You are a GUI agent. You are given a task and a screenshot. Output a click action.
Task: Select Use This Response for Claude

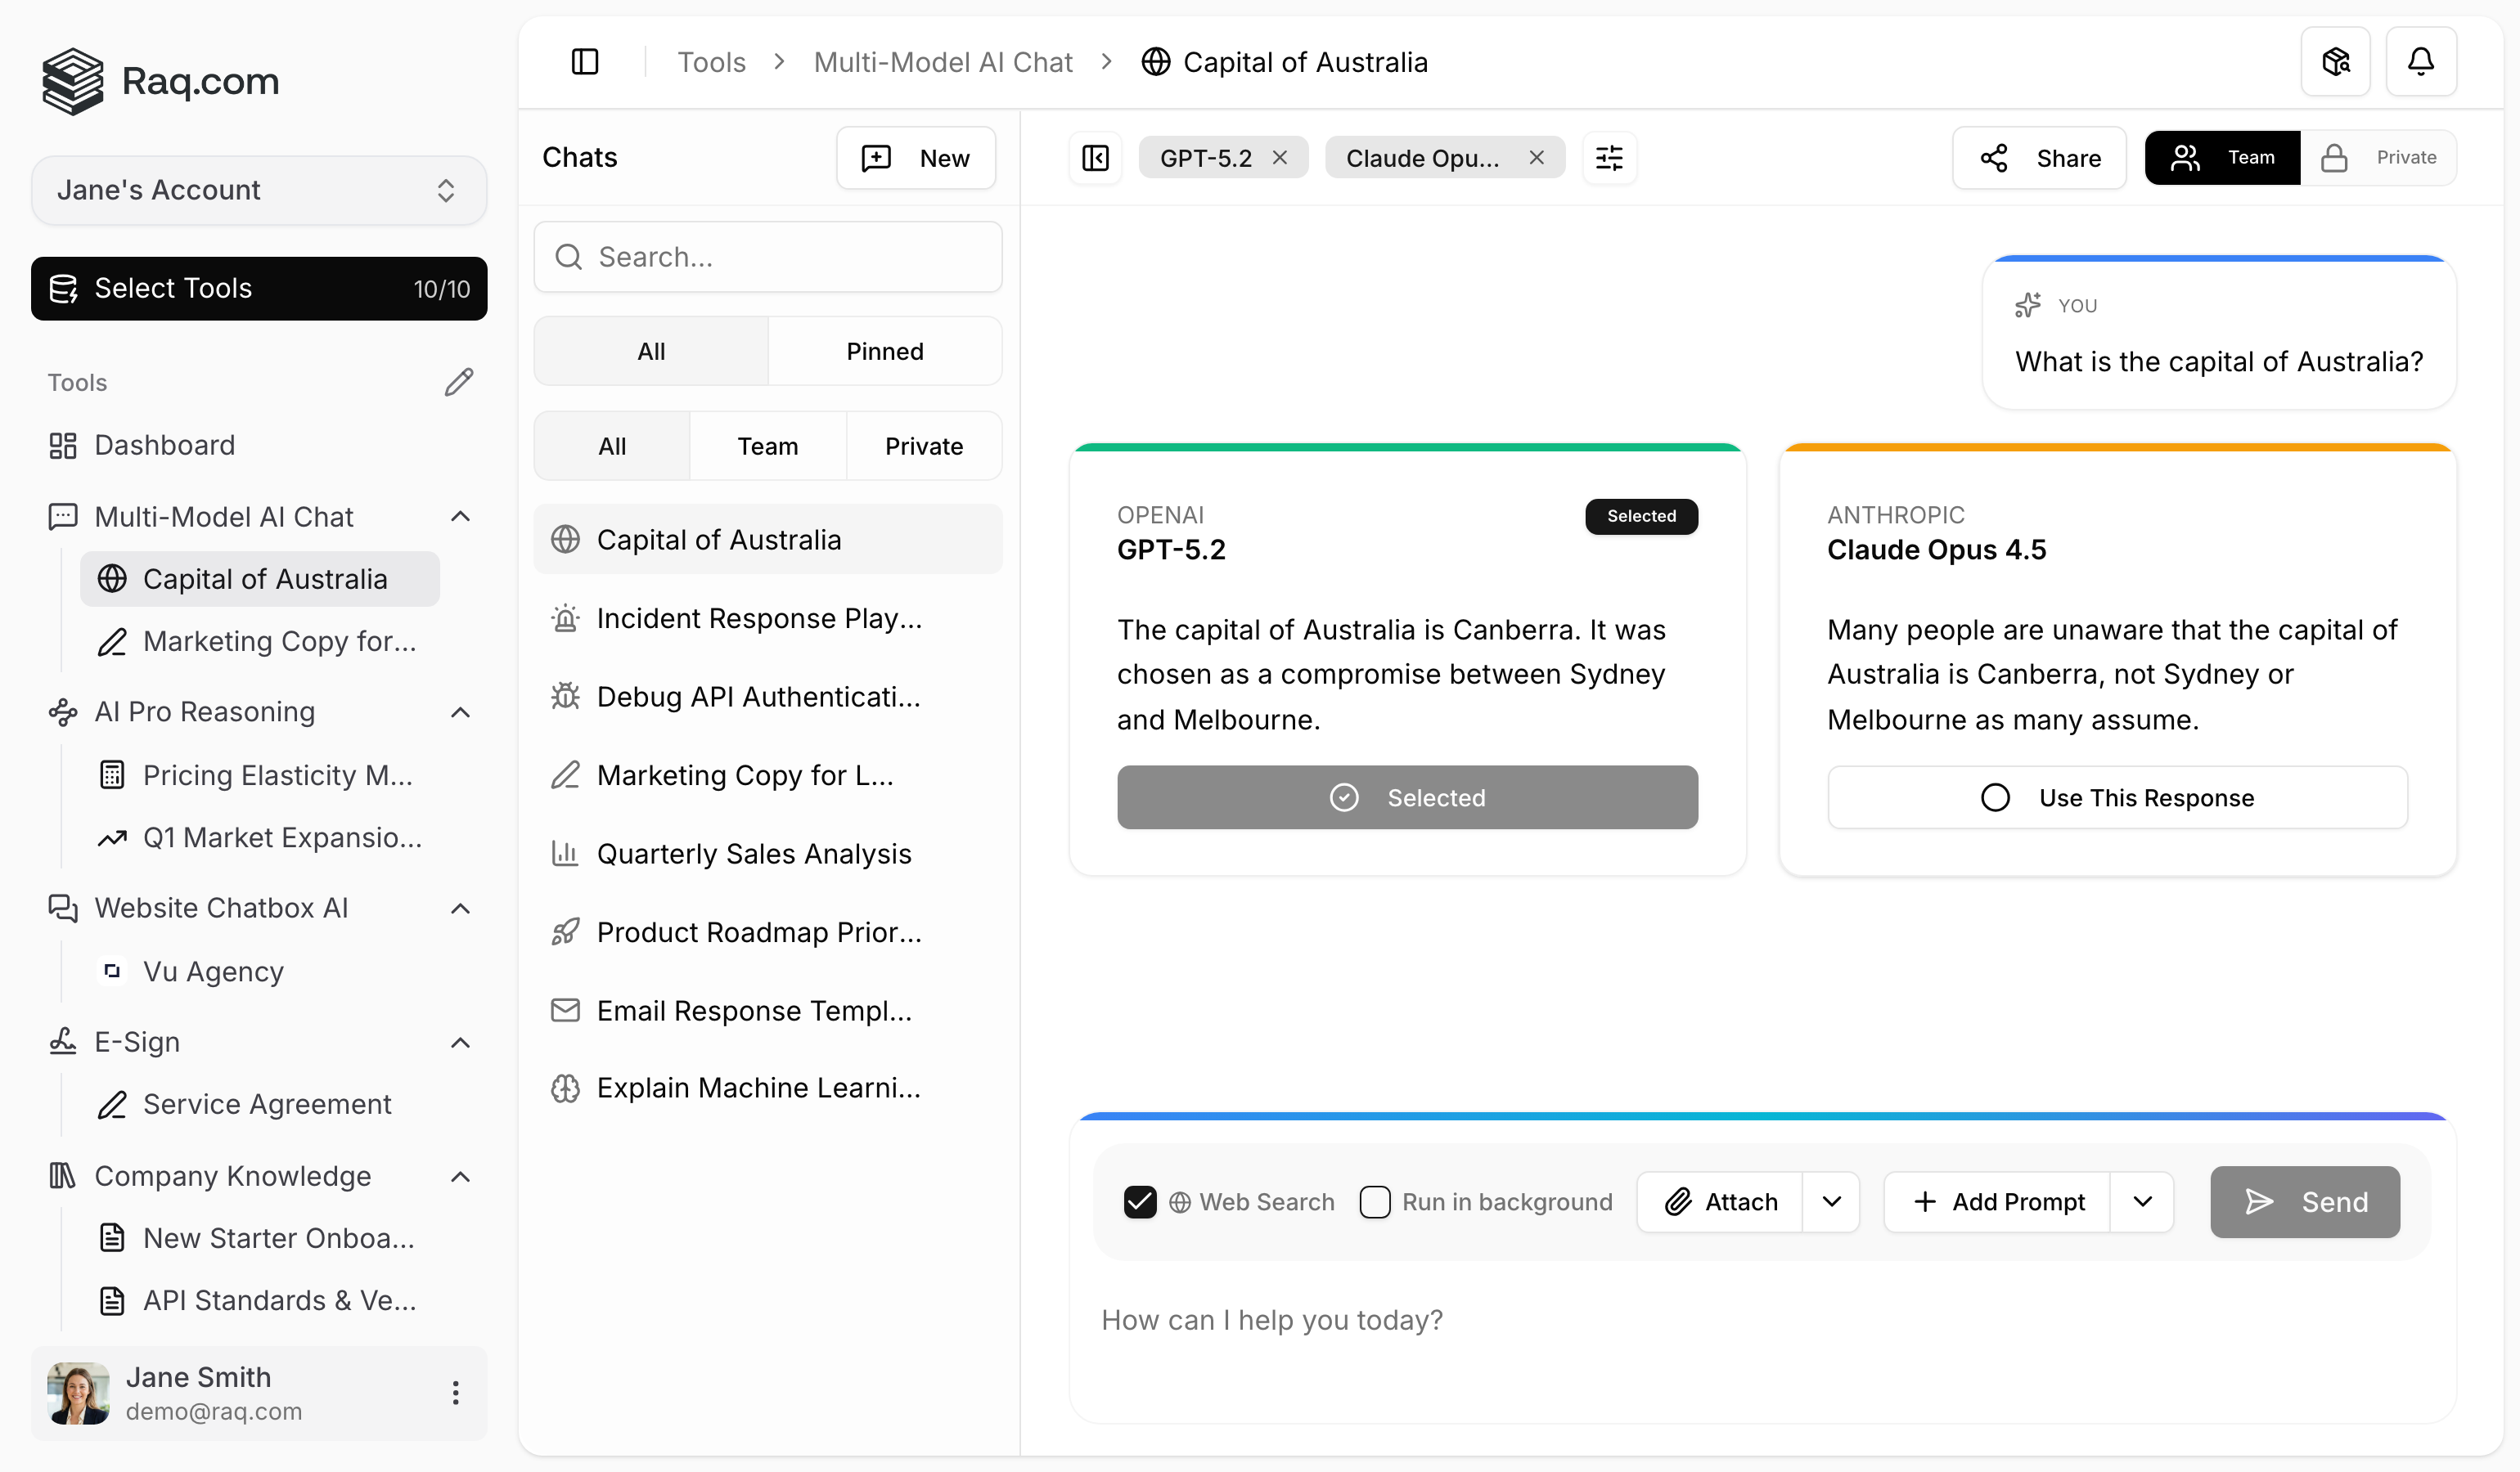point(2117,797)
